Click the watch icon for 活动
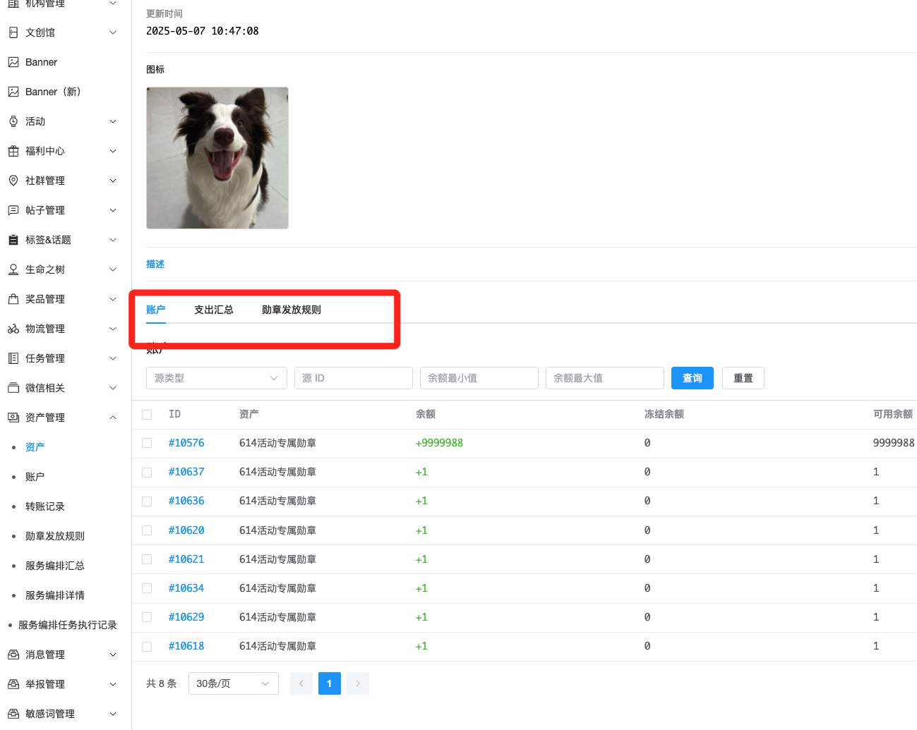917x730 pixels. [x=13, y=121]
